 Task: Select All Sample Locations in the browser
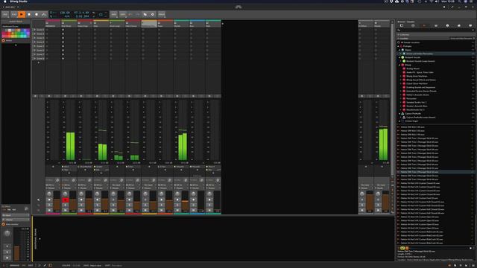(x=410, y=42)
